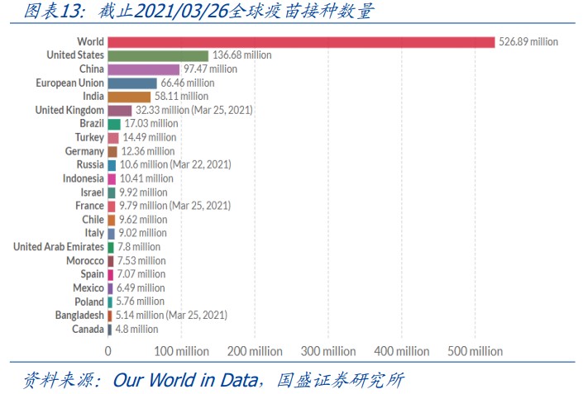Click the purple China bar
The height and width of the screenshot is (394, 583).
pyautogui.click(x=144, y=69)
